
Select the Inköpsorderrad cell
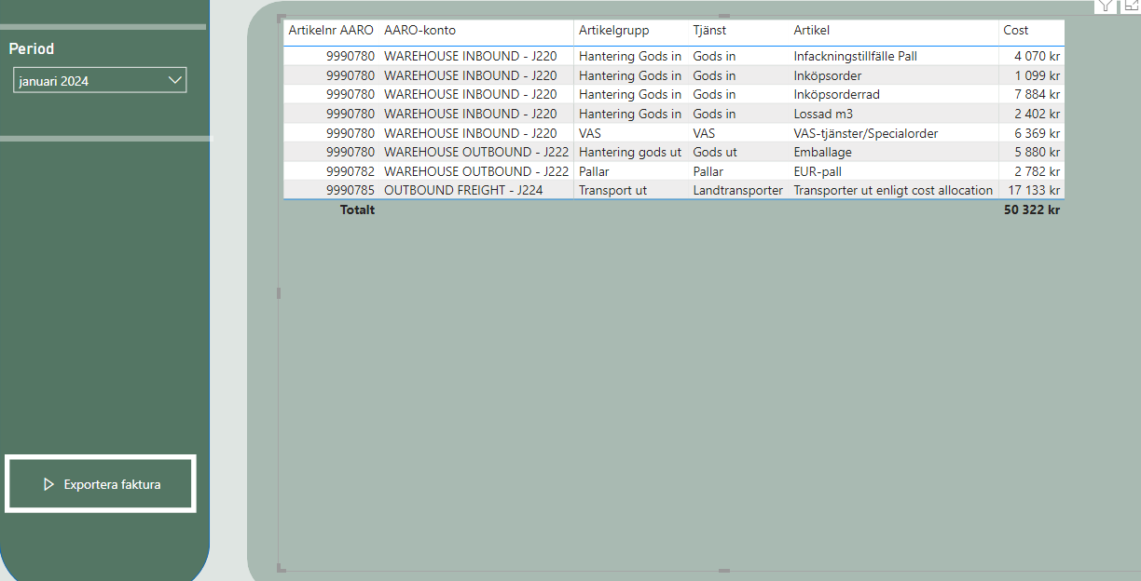[836, 94]
